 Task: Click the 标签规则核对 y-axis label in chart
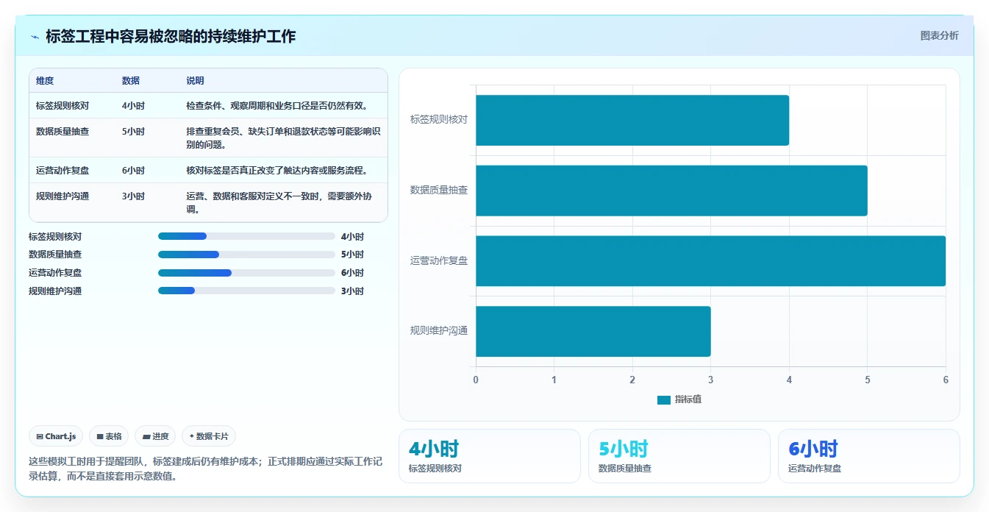(439, 119)
